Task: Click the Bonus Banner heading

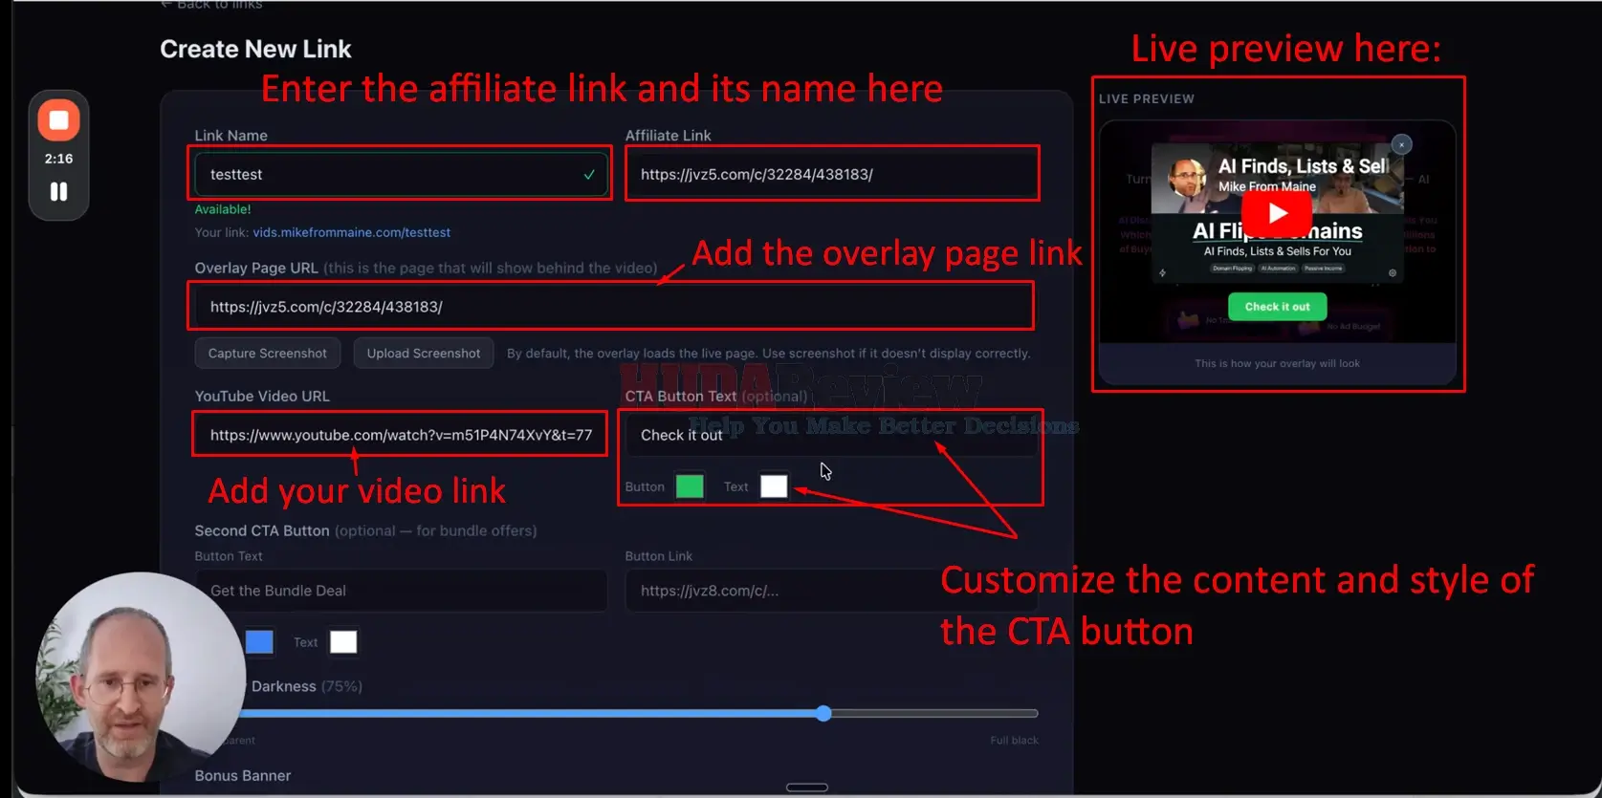Action: coord(243,775)
